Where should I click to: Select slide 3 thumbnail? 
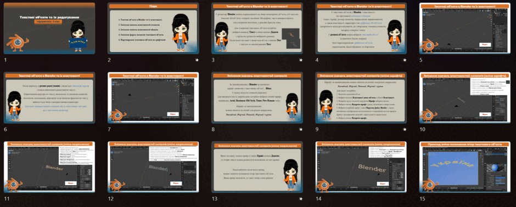[257, 28]
